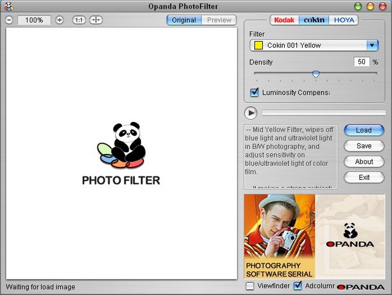
Task: Click the 'Filter' label
Action: point(257,34)
